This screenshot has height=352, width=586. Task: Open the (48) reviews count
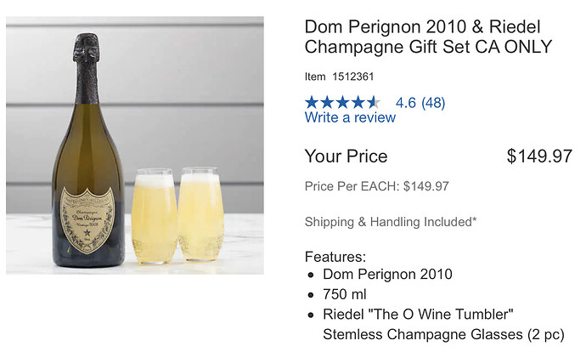433,103
